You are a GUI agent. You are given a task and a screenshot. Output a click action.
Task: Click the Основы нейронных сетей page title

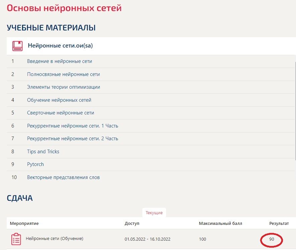click(x=64, y=8)
